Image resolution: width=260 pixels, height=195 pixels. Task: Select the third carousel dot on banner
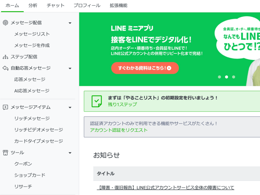(x=234, y=77)
